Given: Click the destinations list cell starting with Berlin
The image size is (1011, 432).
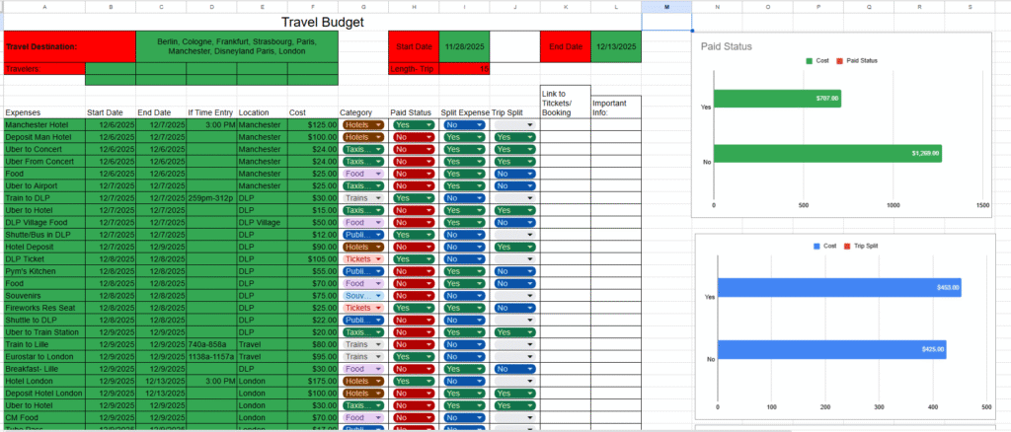Looking at the screenshot, I should [x=236, y=46].
